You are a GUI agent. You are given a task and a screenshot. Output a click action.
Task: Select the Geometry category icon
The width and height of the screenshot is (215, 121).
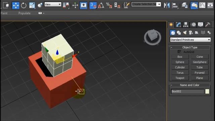tap(173, 33)
